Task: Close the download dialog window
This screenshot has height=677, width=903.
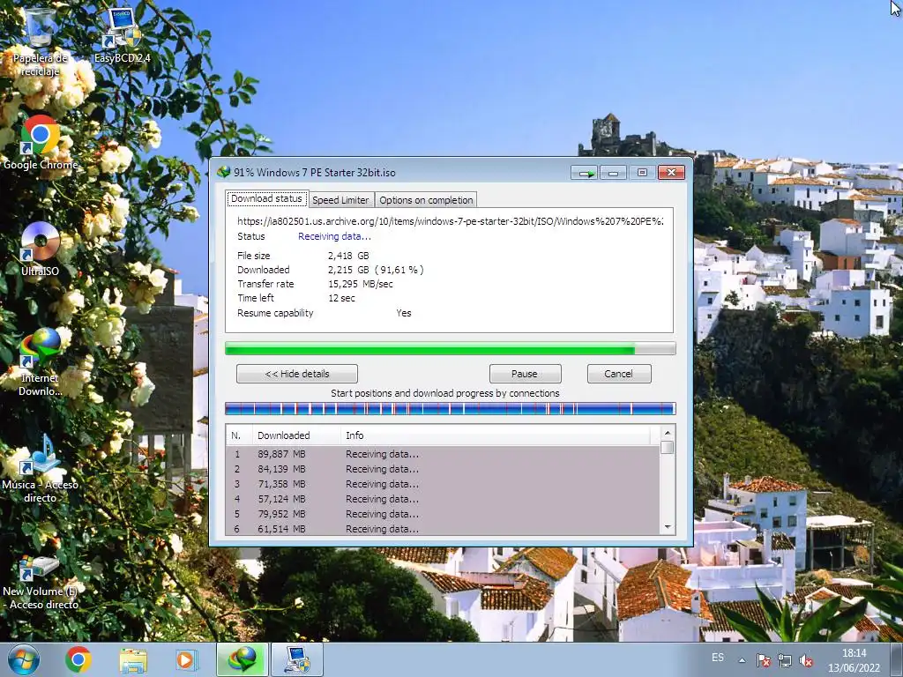Action: tap(671, 173)
